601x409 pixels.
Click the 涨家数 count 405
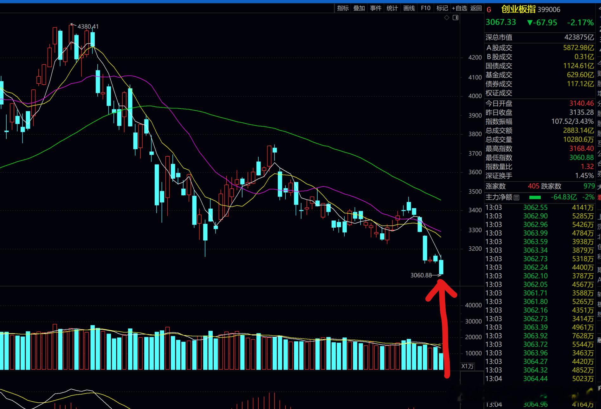[x=533, y=186]
